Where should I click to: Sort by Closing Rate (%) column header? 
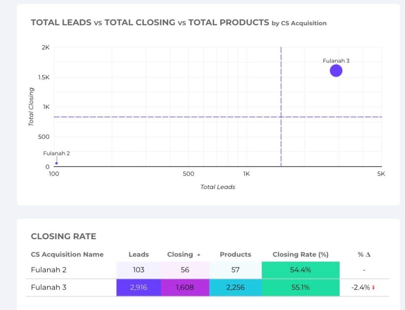click(x=300, y=255)
